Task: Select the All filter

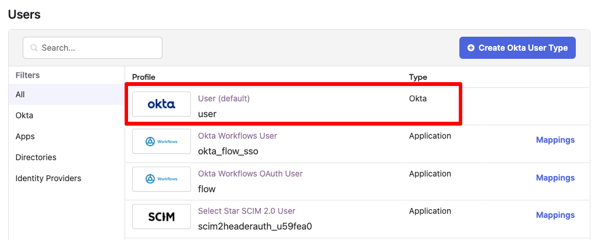Action: [20, 94]
